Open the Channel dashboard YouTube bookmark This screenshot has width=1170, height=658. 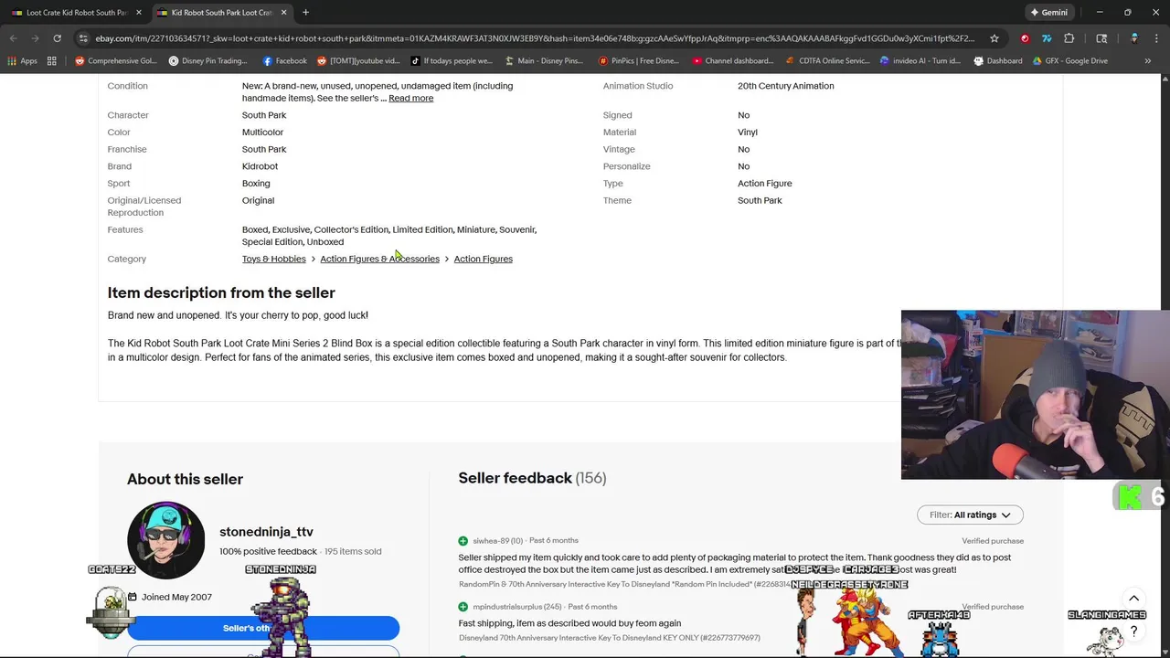(732, 61)
